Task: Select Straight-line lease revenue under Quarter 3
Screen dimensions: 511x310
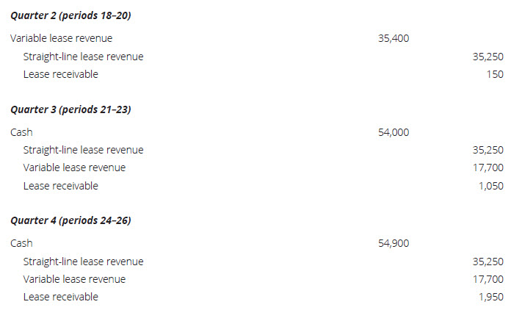Action: tap(83, 150)
